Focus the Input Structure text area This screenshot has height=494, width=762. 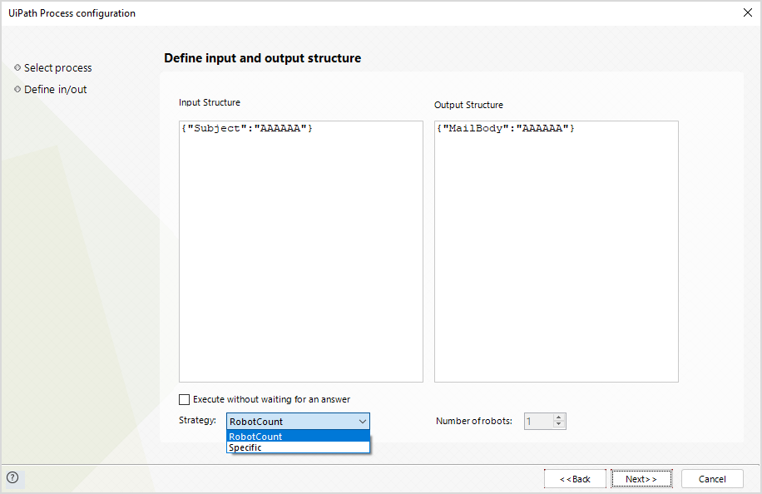tap(301, 252)
